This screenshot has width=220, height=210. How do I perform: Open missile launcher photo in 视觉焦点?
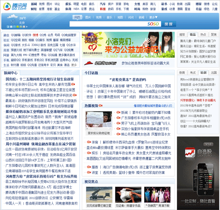(x=99, y=195)
